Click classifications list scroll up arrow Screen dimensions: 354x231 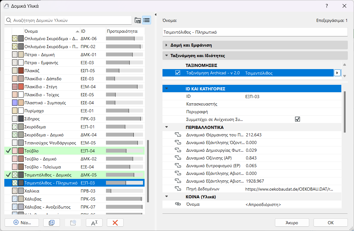click(x=344, y=65)
